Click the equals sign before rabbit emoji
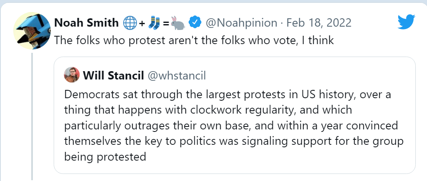Screen dimensions: 427x181 click(166, 22)
